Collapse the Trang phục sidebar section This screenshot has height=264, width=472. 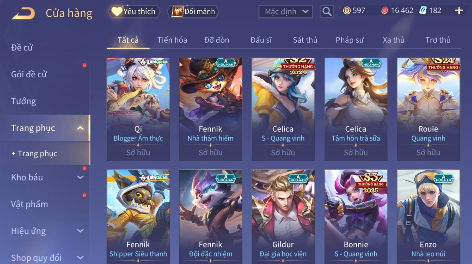click(80, 128)
